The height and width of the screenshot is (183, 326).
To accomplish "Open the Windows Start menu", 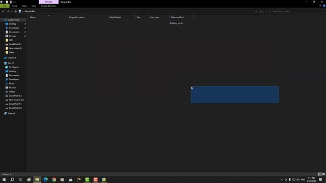I will tap(4, 179).
